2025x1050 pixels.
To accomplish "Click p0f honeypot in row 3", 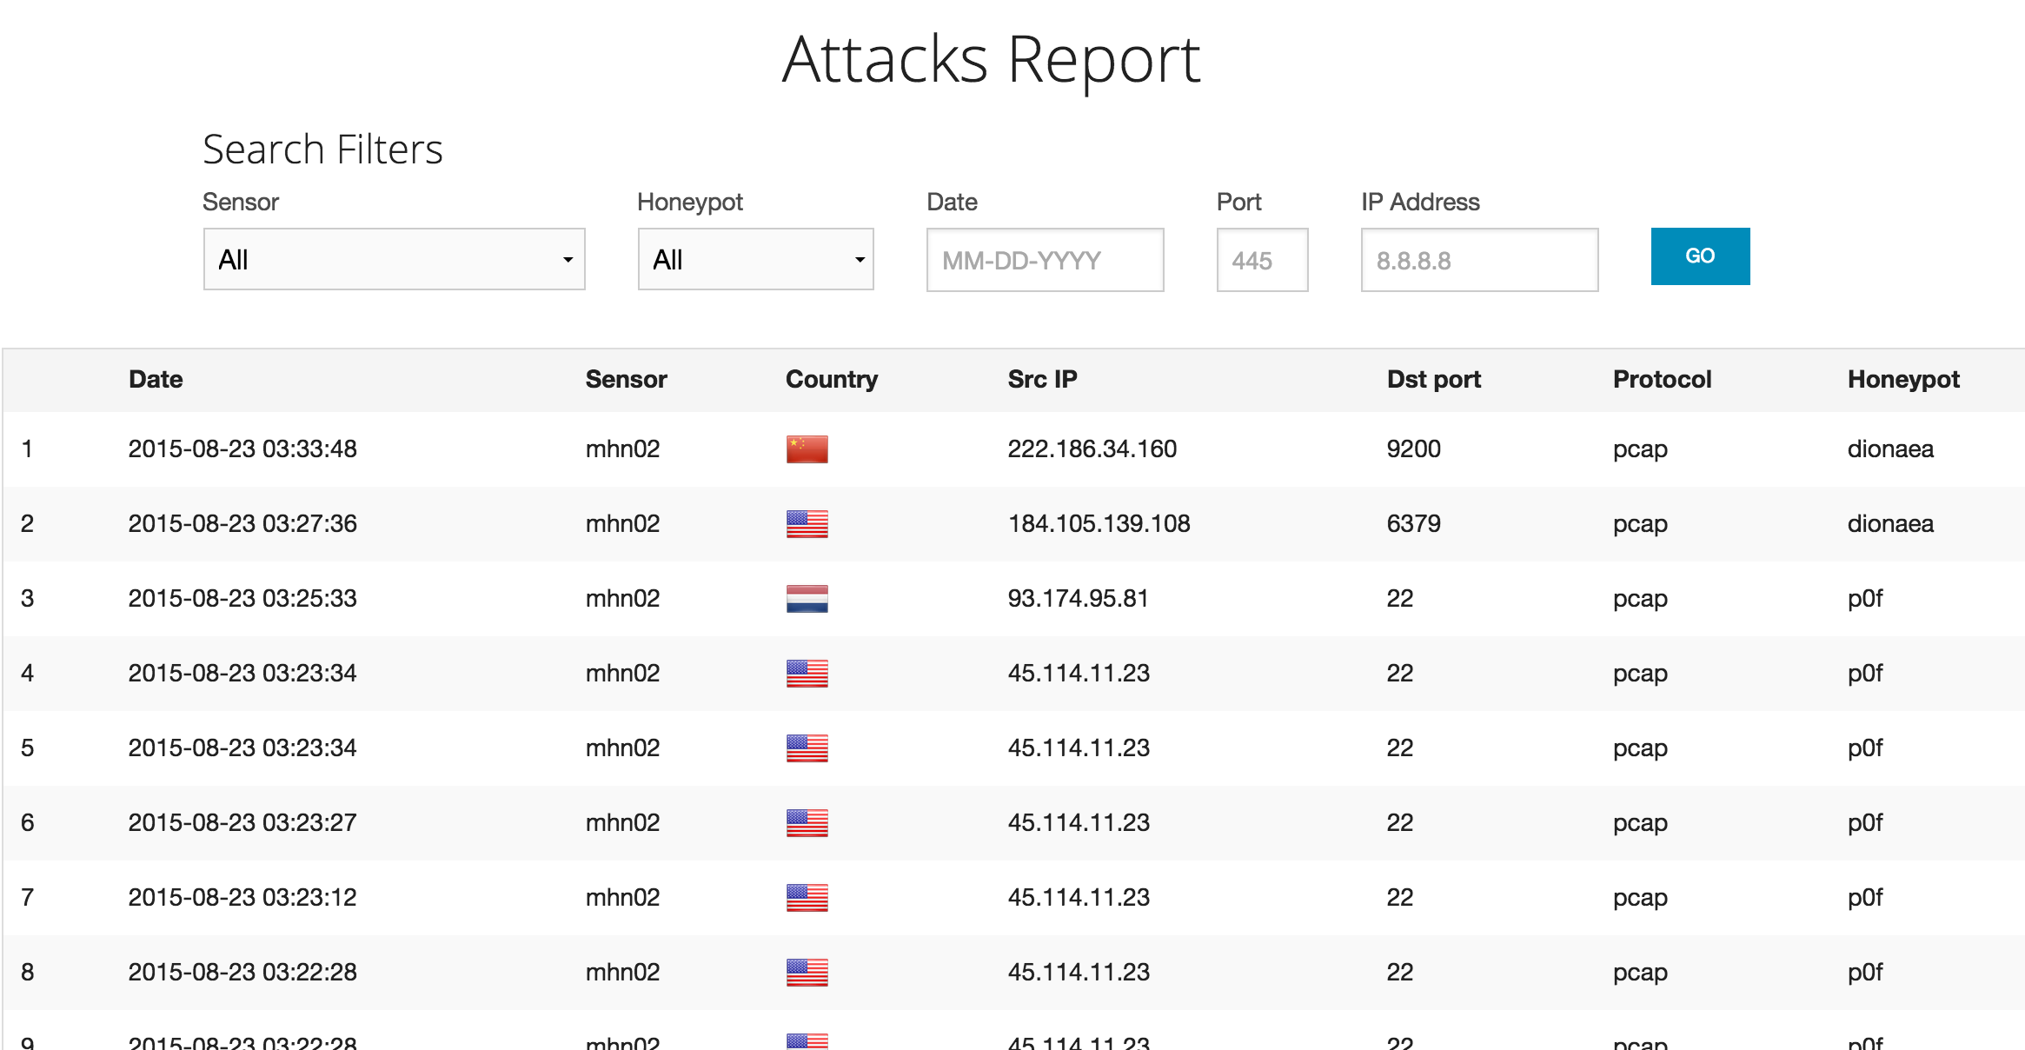I will pos(1865,599).
